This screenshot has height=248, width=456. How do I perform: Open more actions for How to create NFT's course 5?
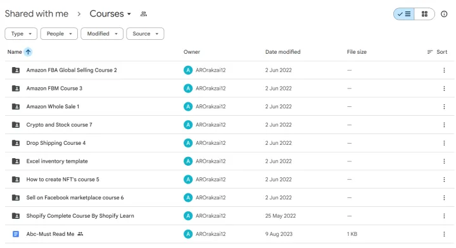tap(444, 180)
